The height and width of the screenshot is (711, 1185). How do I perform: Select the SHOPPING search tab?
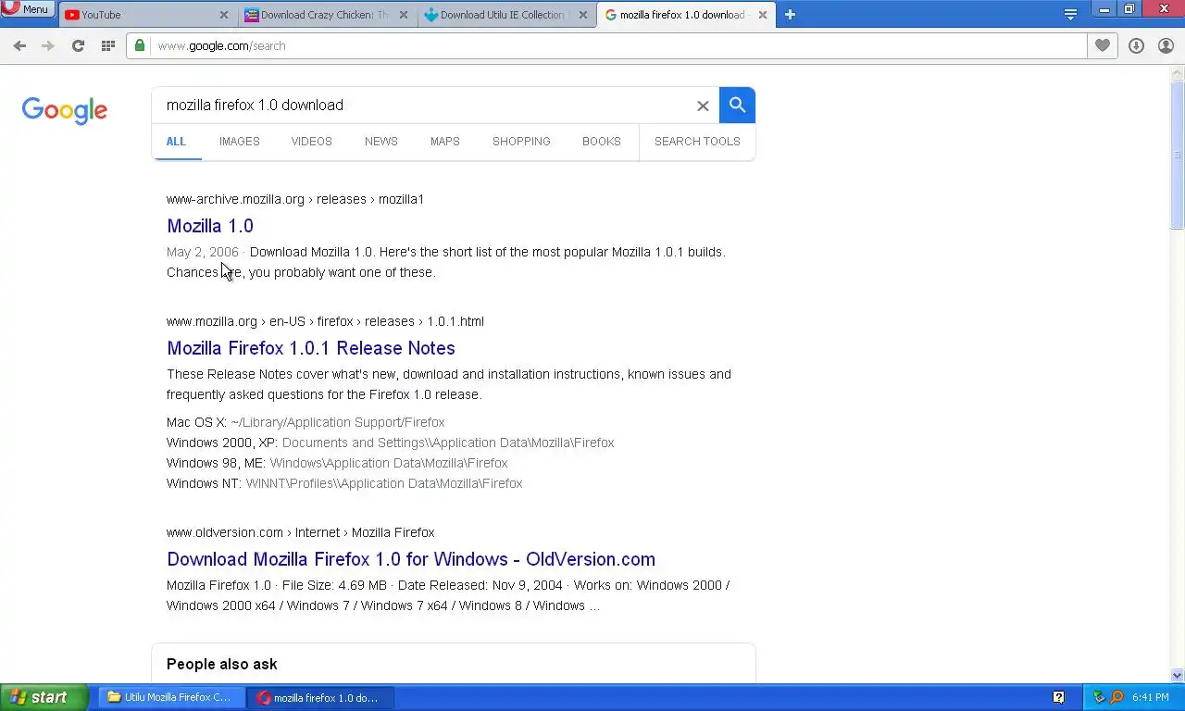(x=521, y=142)
